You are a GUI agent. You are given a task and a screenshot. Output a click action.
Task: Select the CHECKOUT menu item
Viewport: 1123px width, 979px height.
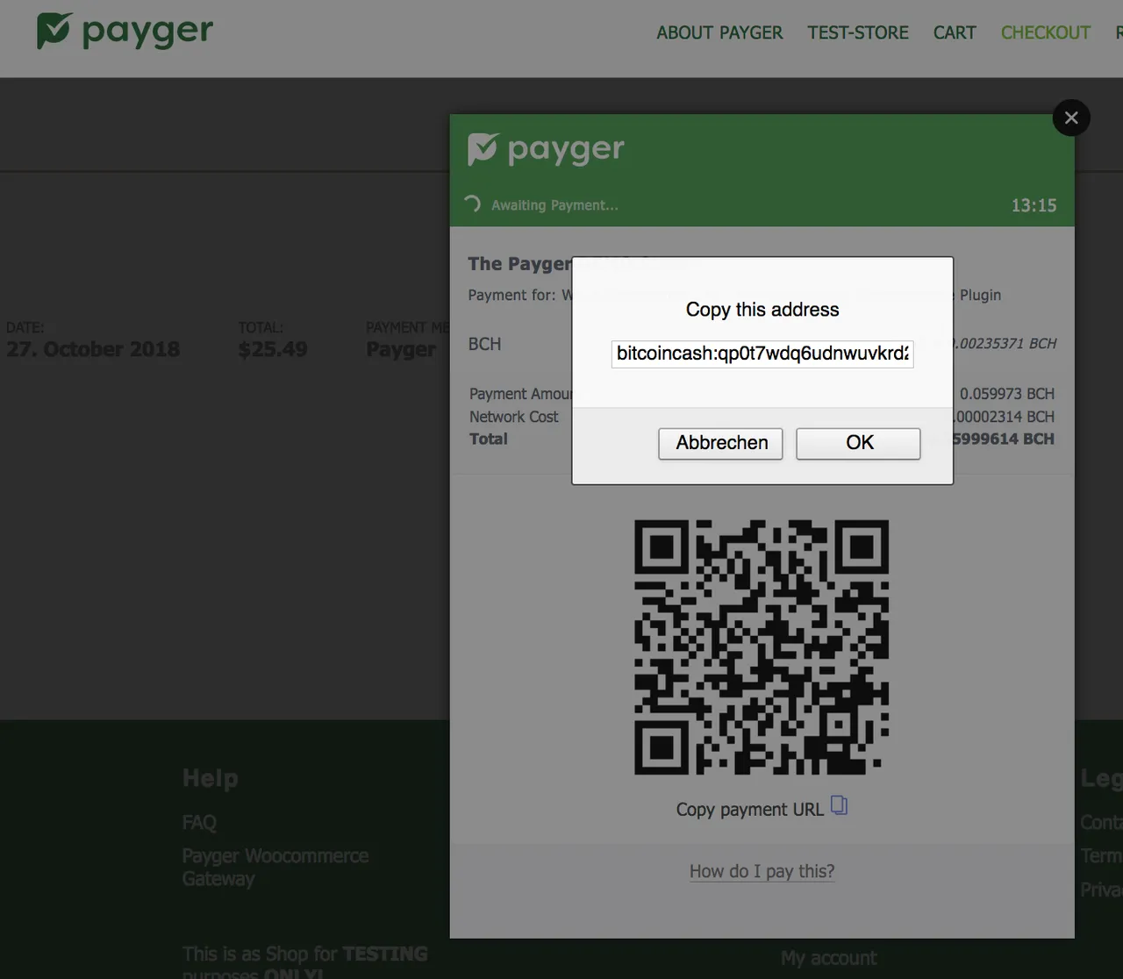1046,32
